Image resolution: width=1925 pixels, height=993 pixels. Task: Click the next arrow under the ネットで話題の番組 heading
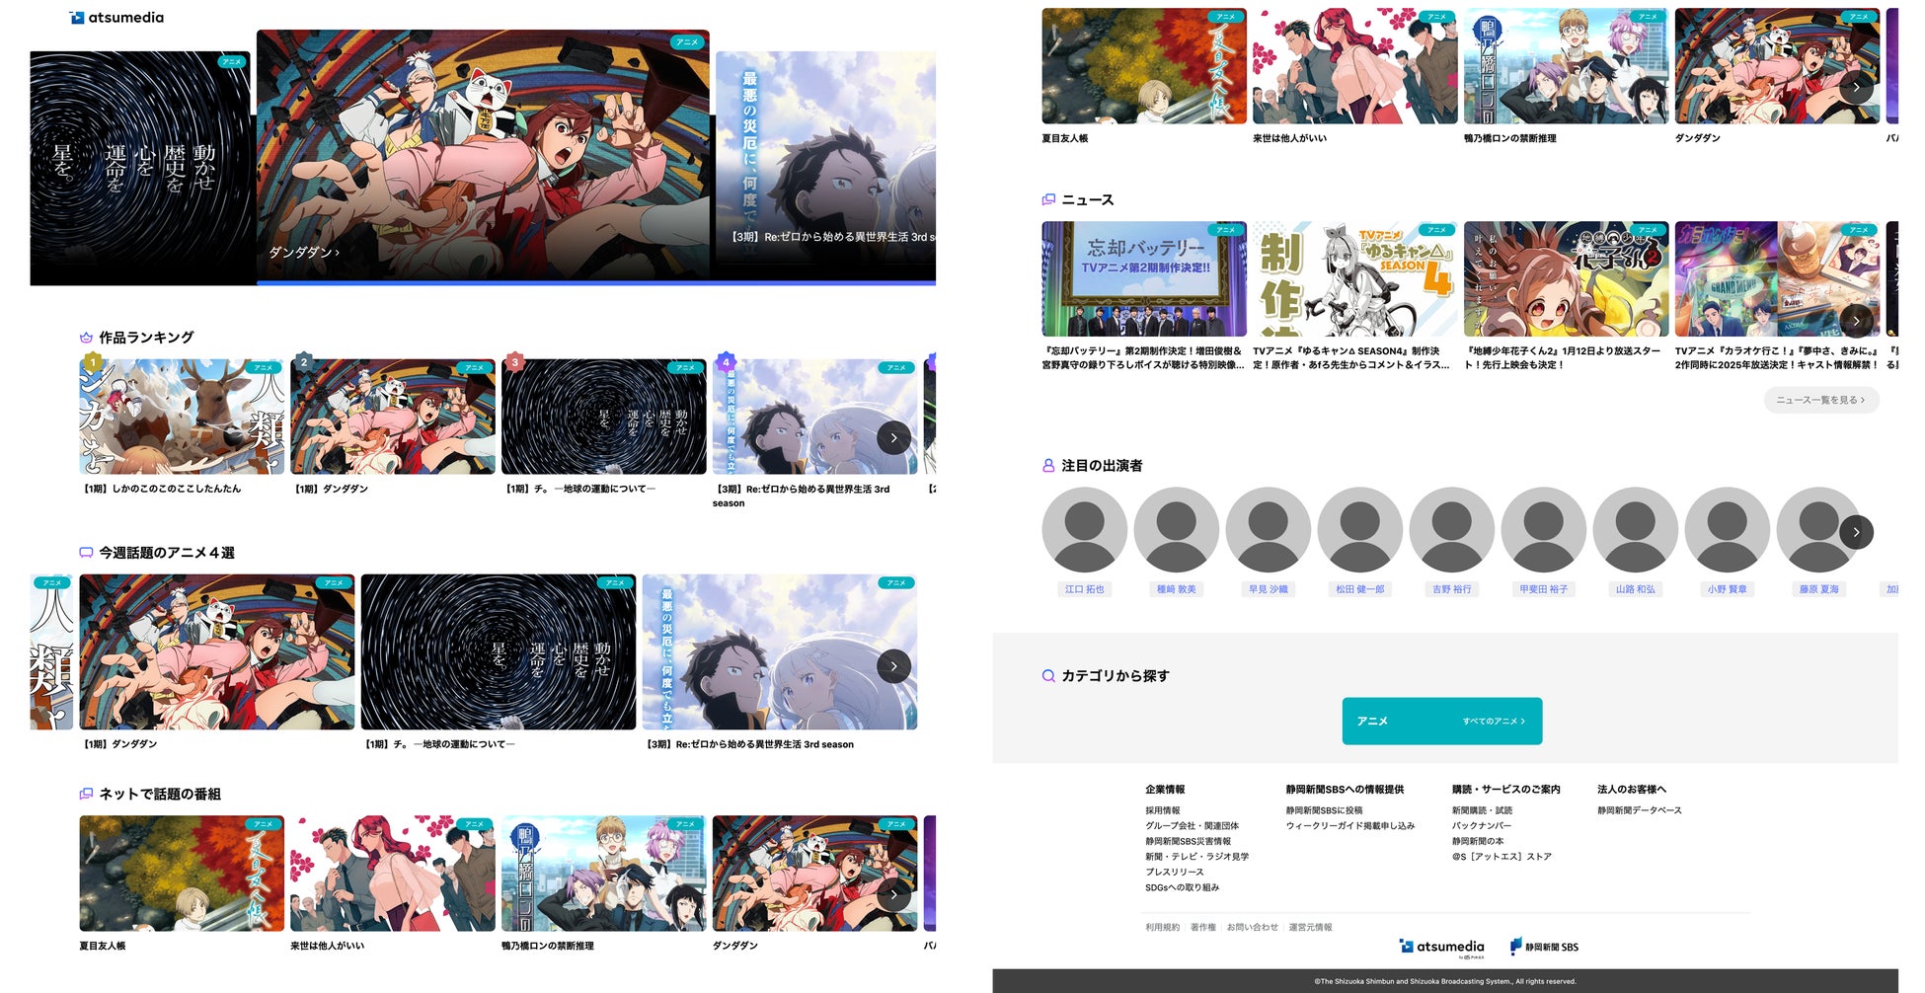[x=893, y=894]
